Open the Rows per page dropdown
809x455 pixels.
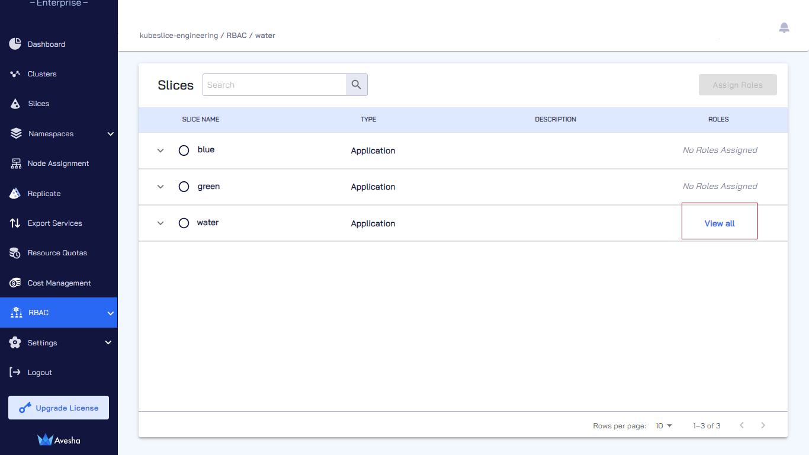click(664, 425)
